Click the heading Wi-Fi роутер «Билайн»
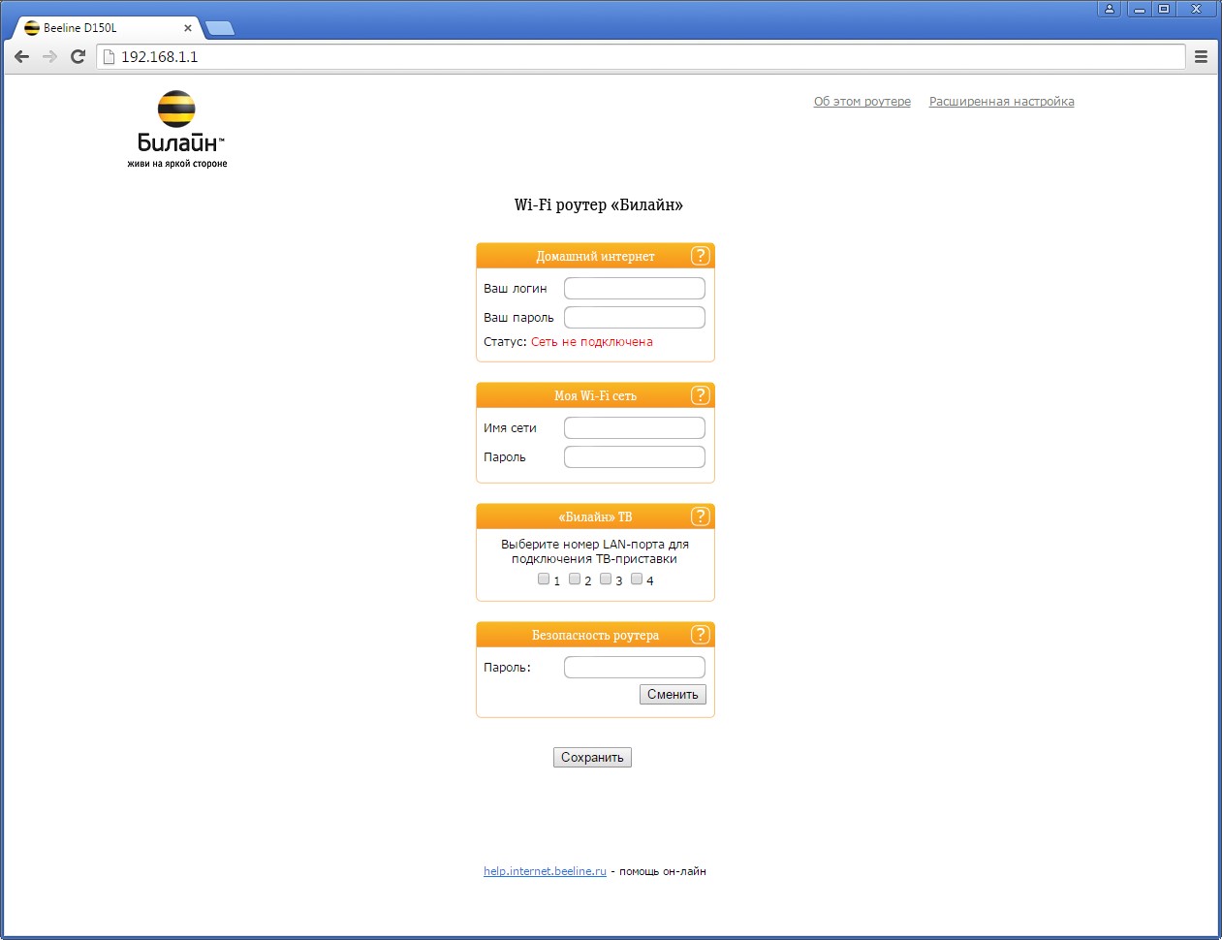The image size is (1222, 940). [x=599, y=204]
